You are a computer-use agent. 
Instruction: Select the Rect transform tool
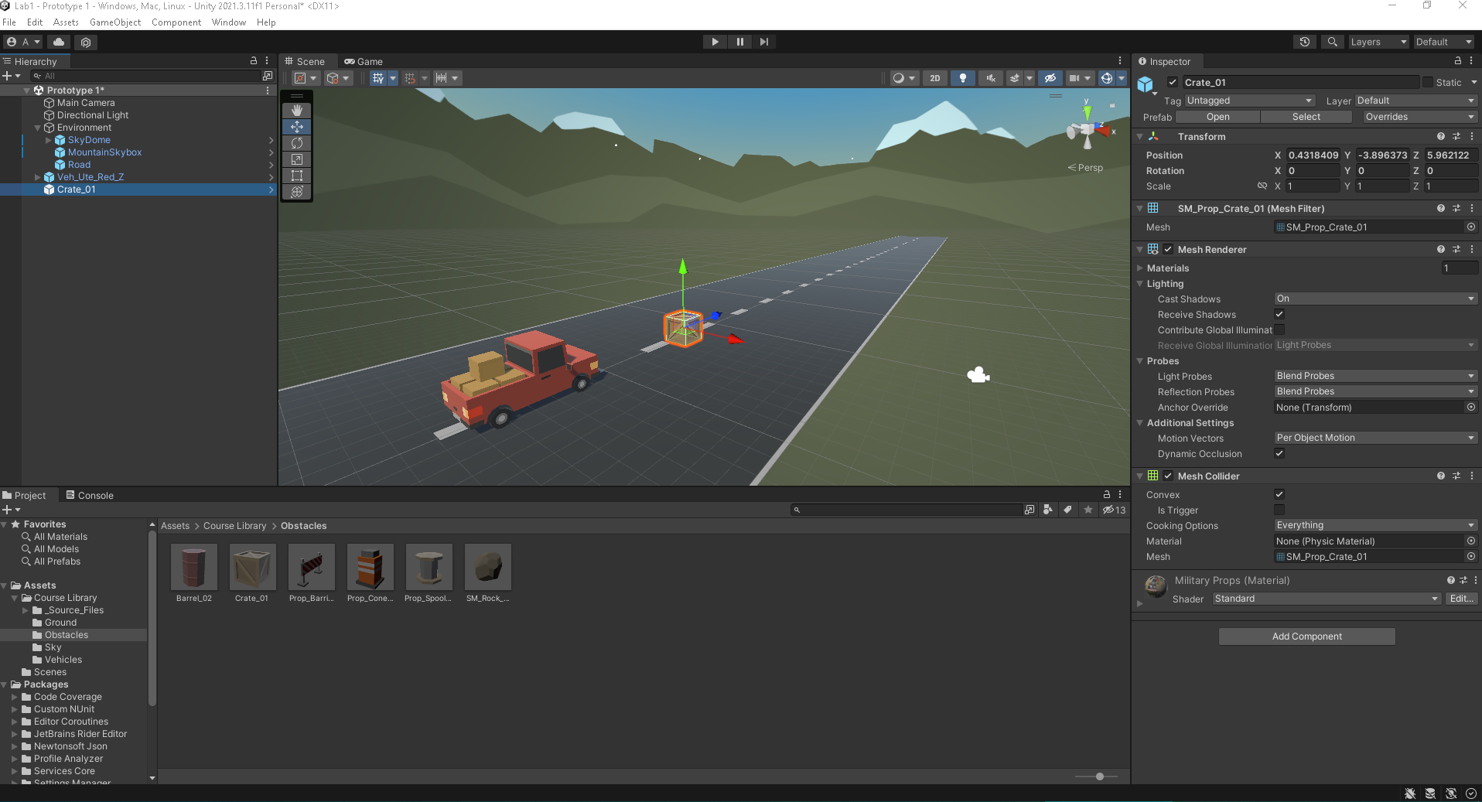coord(297,176)
